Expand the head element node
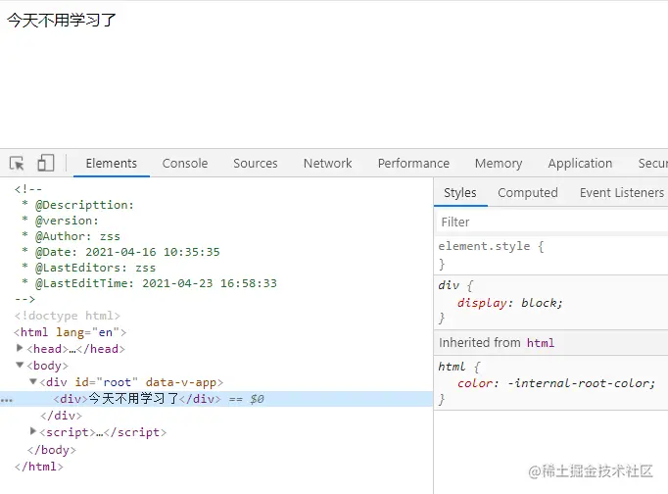 [20, 348]
